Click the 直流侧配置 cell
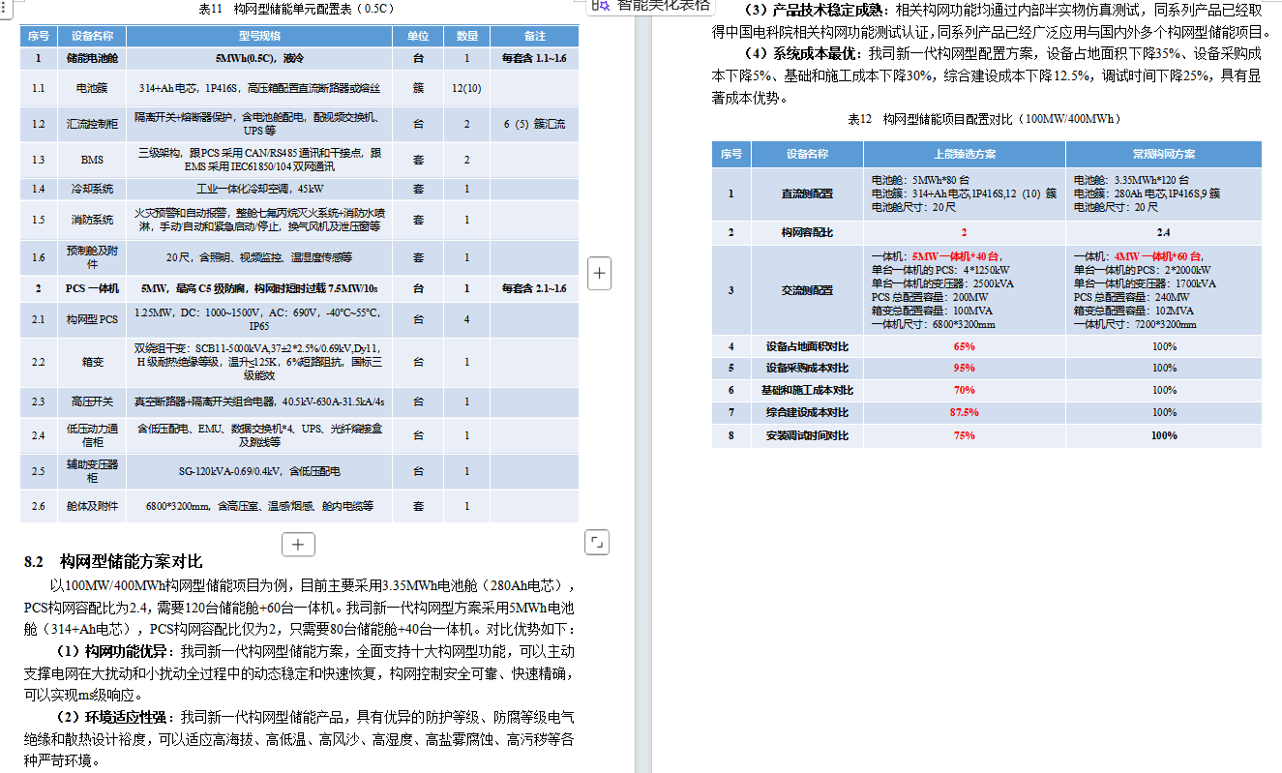Screen dimensions: 1282x773 (807, 193)
